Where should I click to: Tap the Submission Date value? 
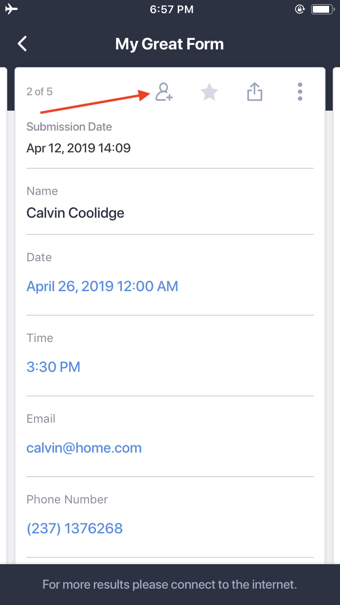pos(78,148)
